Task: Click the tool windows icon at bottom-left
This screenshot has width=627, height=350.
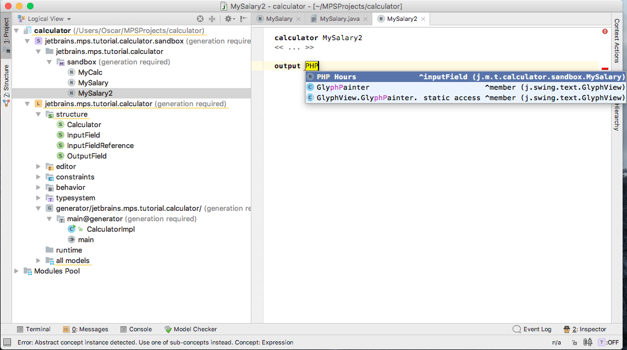Action: (7, 342)
